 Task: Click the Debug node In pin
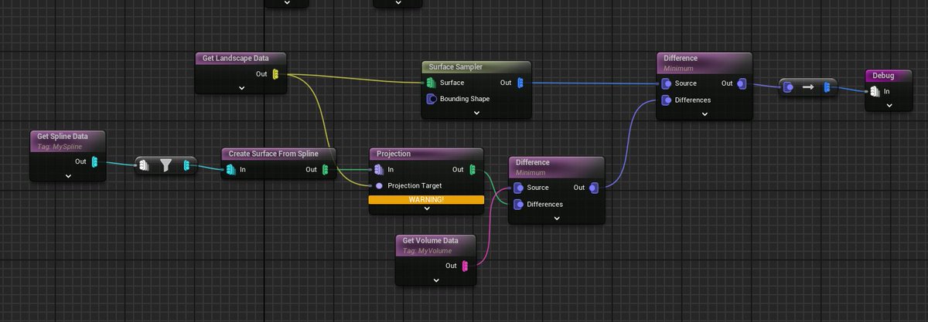[874, 91]
